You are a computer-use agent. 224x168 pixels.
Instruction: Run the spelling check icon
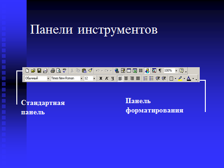(64, 70)
